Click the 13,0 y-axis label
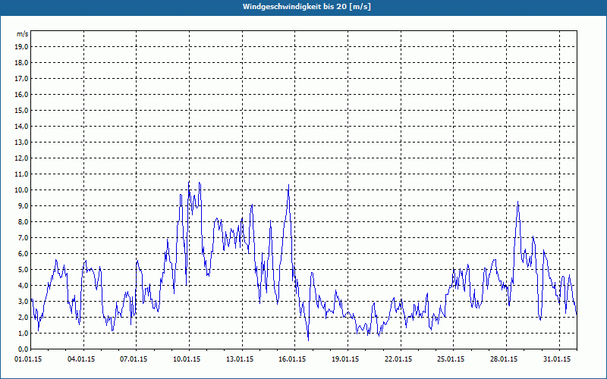Image resolution: width=607 pixels, height=379 pixels. point(21,143)
